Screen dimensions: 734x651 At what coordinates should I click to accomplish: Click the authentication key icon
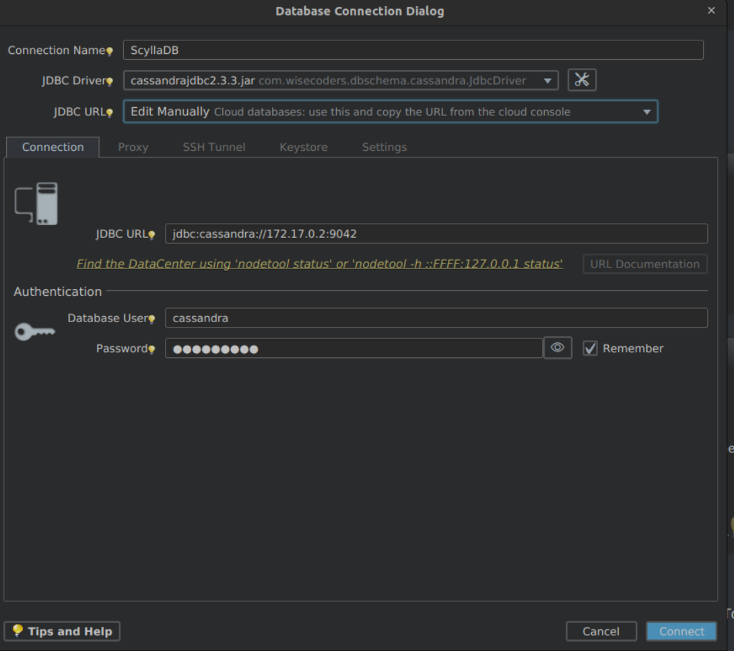click(x=34, y=332)
